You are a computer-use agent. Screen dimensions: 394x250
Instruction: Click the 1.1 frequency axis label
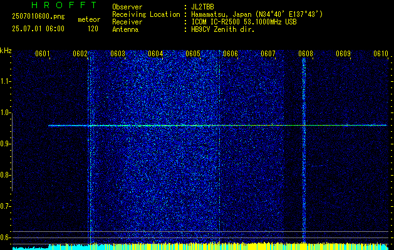pos(5,81)
